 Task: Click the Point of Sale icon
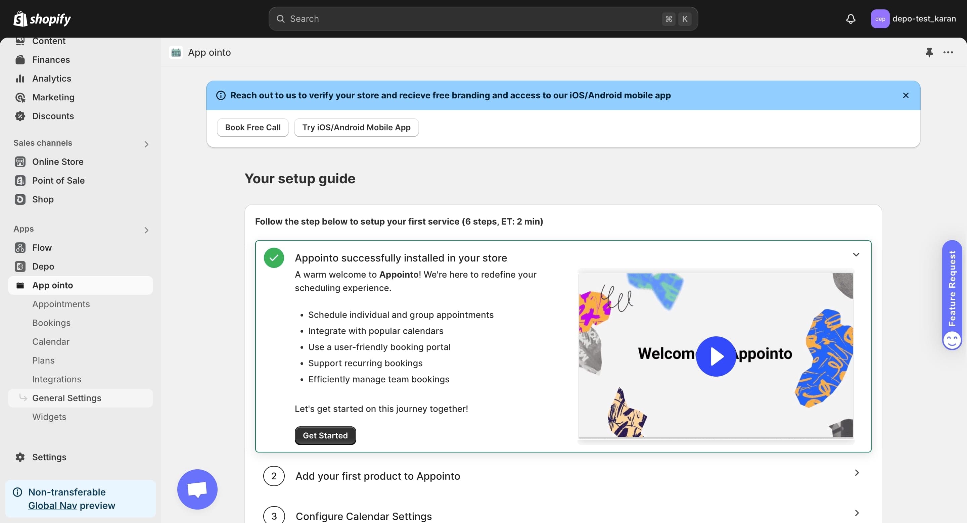(20, 181)
